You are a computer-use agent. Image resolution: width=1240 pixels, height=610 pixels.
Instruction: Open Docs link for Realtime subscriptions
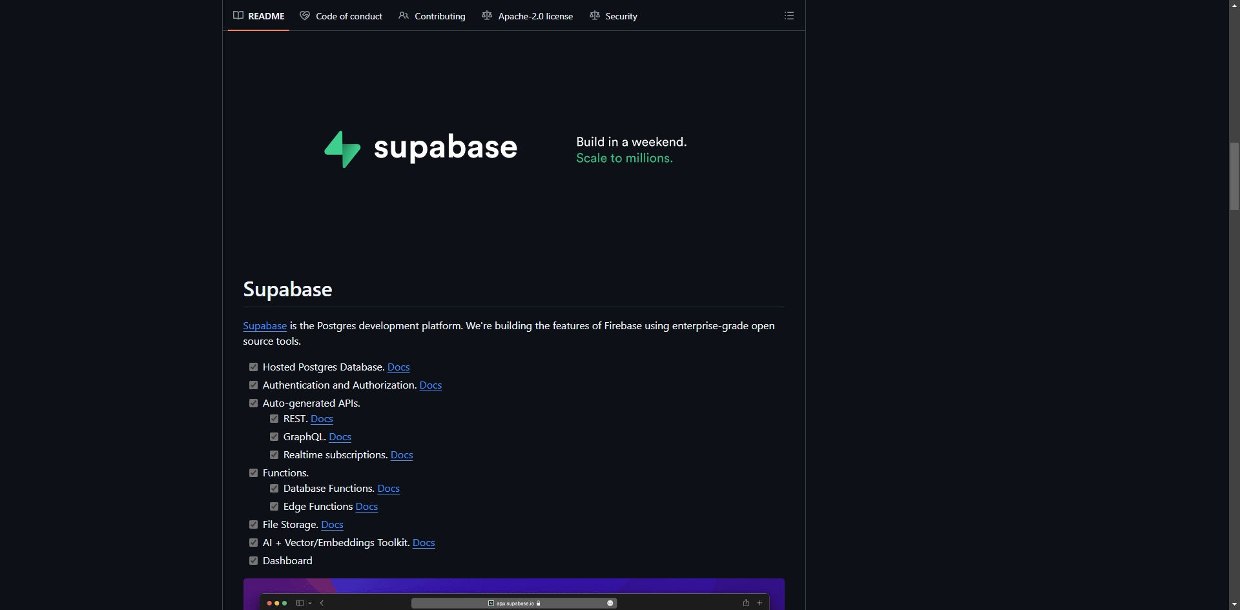(x=402, y=454)
